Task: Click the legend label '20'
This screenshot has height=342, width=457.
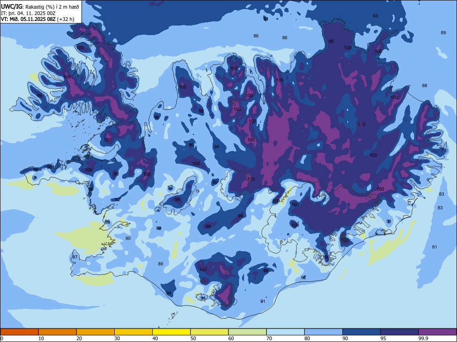Action: tap(79, 338)
